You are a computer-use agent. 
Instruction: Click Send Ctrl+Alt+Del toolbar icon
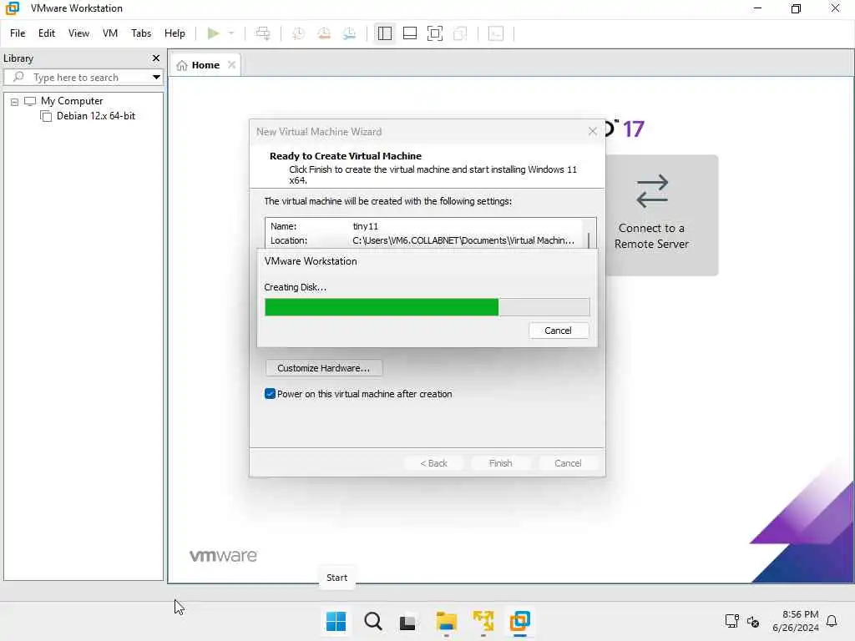tap(263, 33)
